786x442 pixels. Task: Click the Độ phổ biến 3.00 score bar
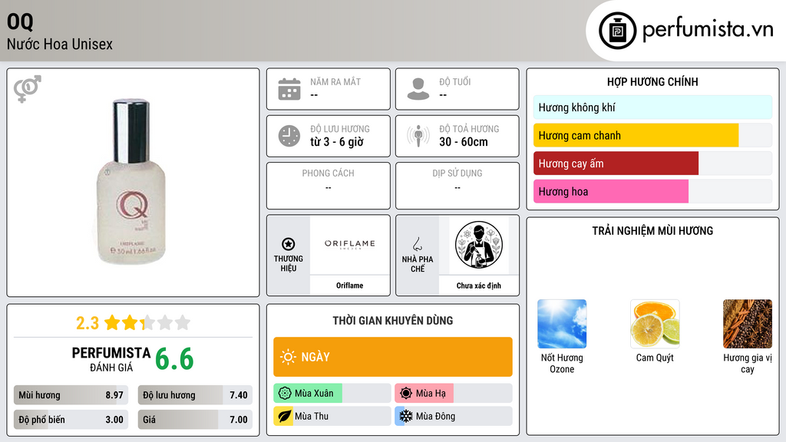coord(71,420)
